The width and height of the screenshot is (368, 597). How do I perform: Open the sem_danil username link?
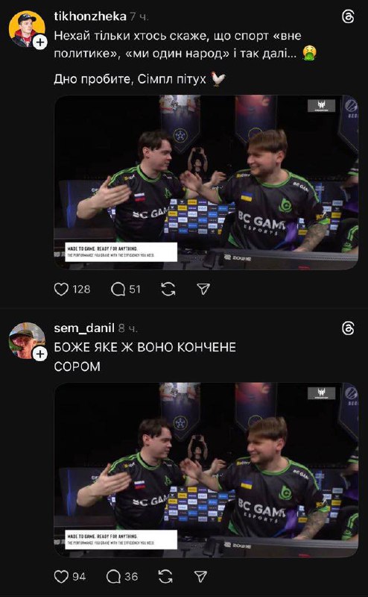point(84,328)
